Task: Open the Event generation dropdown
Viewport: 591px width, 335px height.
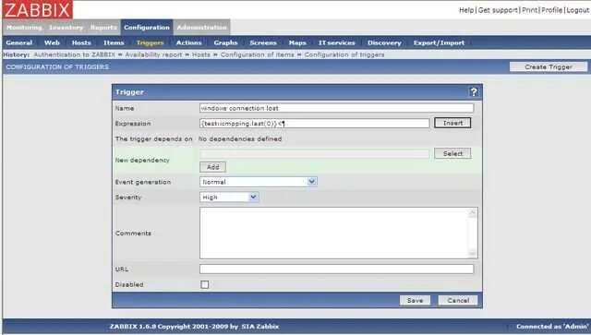Action: (x=259, y=182)
